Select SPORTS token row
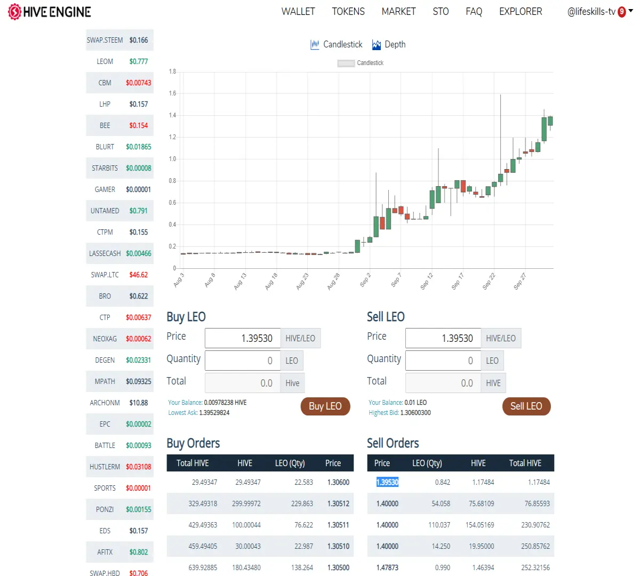Screen dimensions: 640x576 pos(119,488)
